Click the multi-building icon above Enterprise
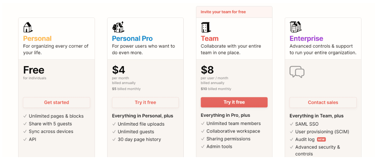384x168 pixels. pos(295,27)
